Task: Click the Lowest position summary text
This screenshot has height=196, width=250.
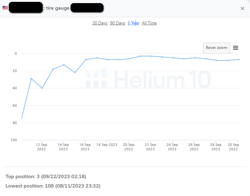Action: coord(53,186)
